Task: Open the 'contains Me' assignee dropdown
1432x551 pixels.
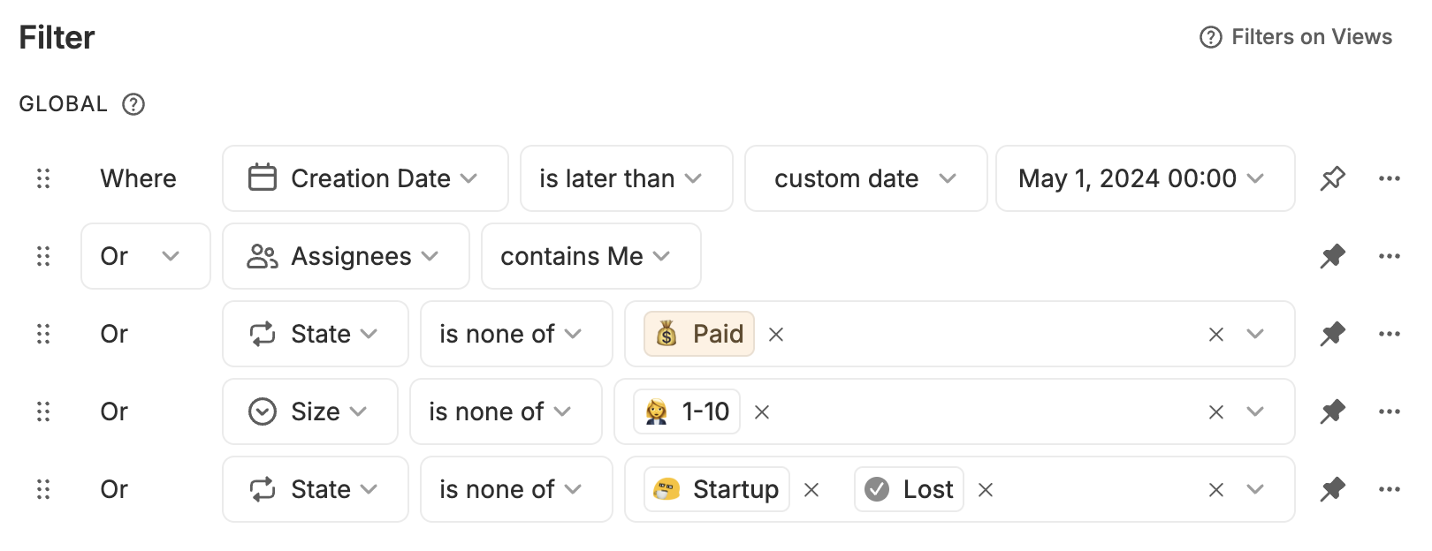Action: click(x=590, y=256)
